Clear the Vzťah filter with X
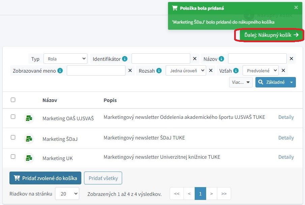The image size is (305, 205). pyautogui.click(x=283, y=71)
